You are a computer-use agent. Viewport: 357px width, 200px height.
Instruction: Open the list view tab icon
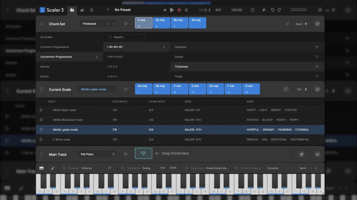click(91, 10)
